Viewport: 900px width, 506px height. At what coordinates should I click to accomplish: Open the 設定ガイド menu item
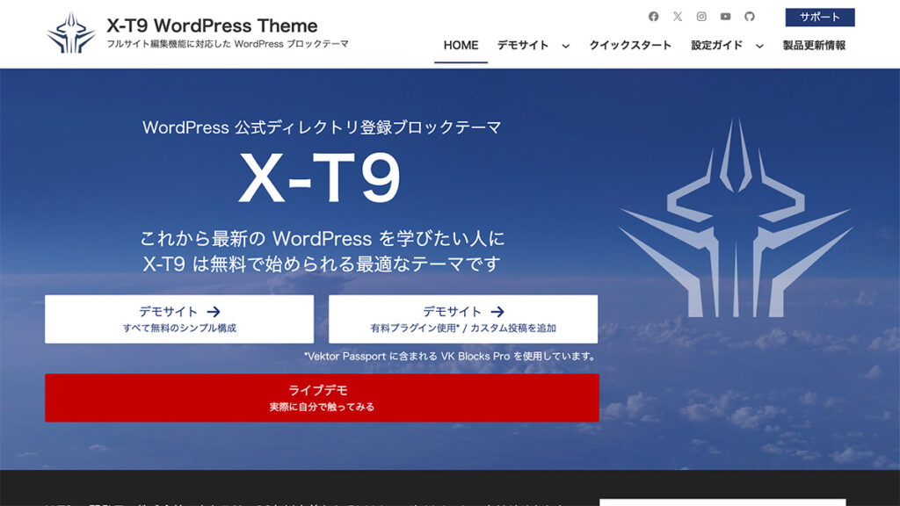click(717, 46)
